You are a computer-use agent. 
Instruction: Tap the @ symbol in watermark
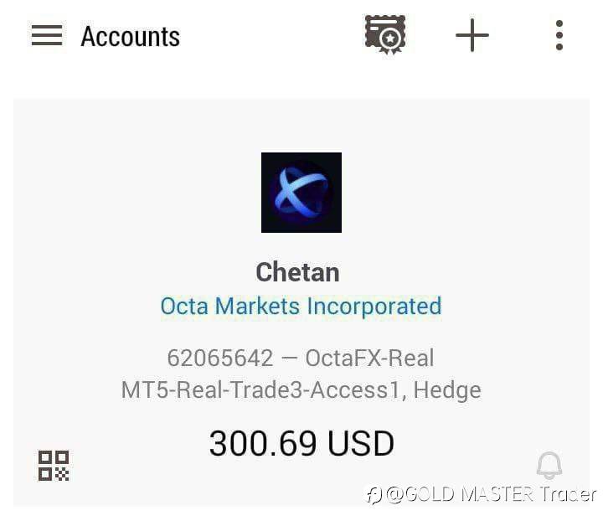pos(394,494)
